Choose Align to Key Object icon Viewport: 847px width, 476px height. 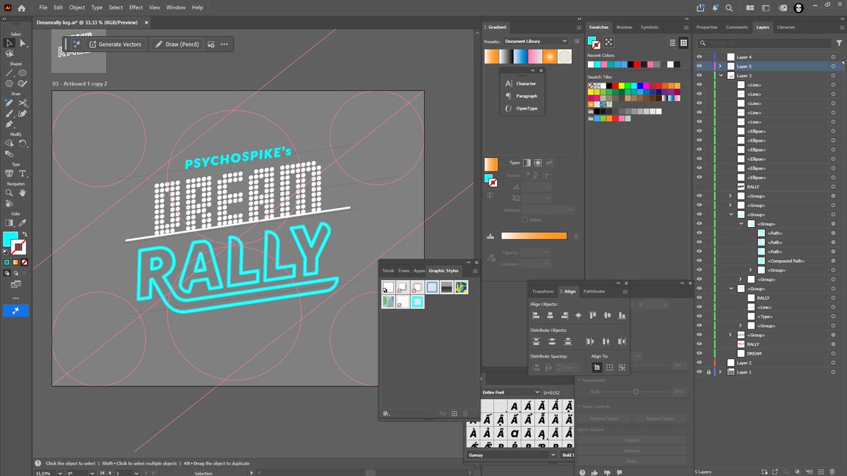(622, 367)
